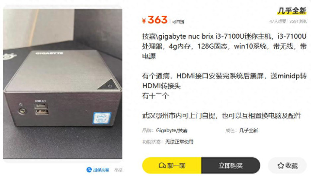The image size is (311, 180).
Task: Click the blue 担保交易 shield icon
Action: [x=89, y=170]
